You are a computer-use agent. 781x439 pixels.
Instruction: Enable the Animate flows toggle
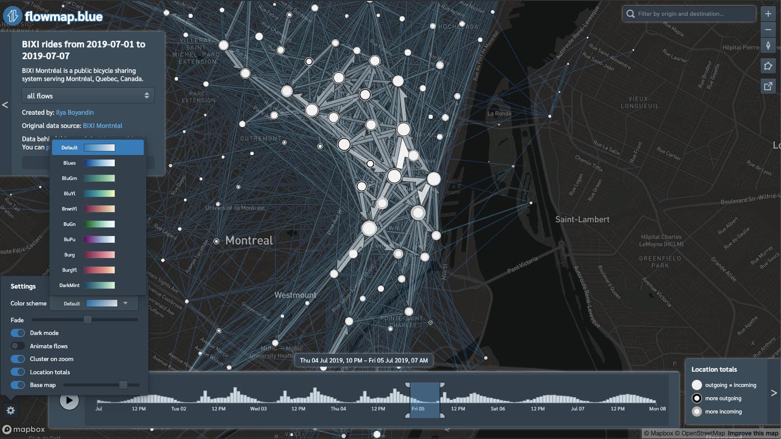pyautogui.click(x=18, y=346)
